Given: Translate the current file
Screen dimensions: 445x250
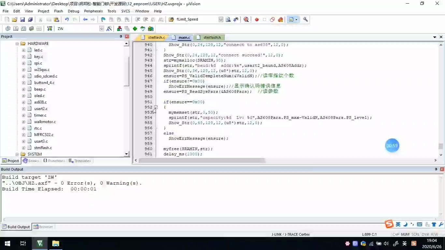Looking at the screenshot, I should tap(8, 29).
